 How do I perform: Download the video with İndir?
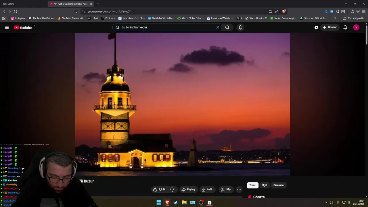[x=207, y=189]
